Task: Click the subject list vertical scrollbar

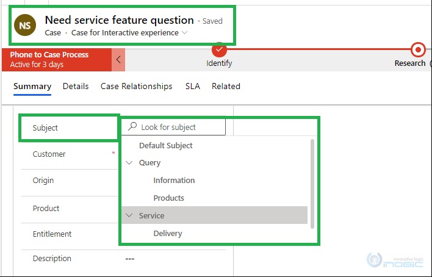Action: pyautogui.click(x=312, y=184)
